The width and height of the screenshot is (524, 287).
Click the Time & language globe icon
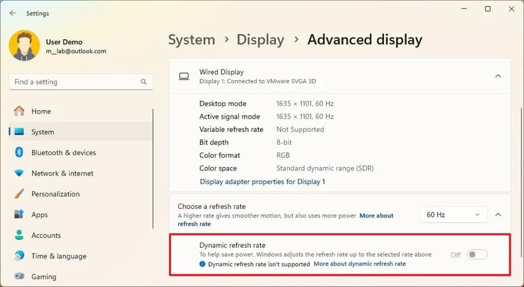click(x=19, y=256)
